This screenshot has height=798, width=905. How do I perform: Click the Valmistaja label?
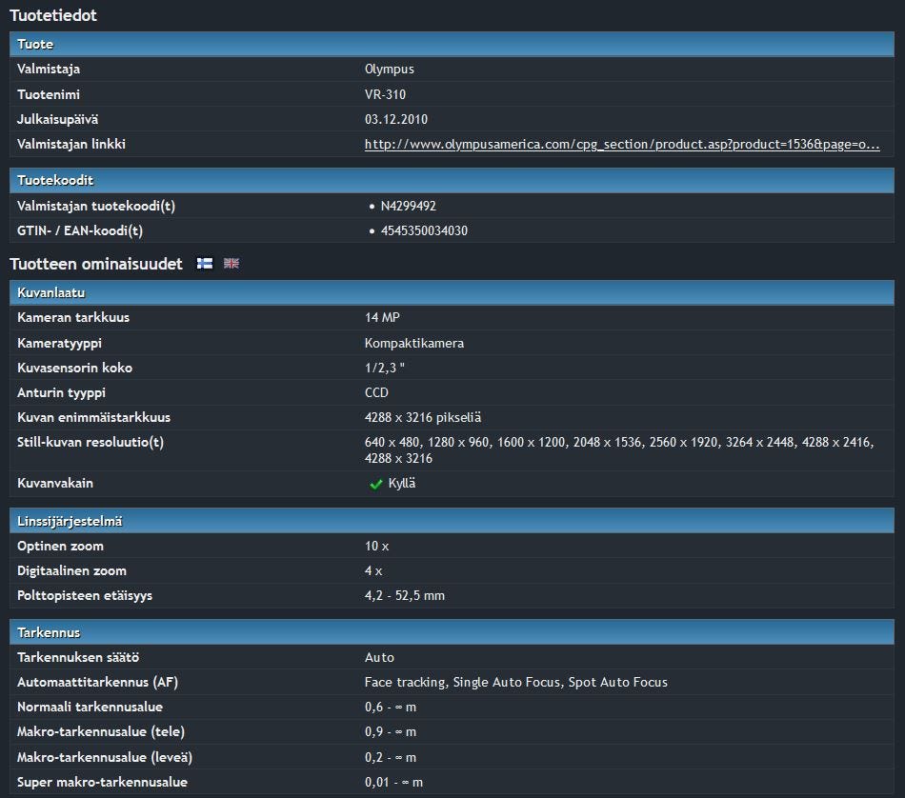[49, 70]
